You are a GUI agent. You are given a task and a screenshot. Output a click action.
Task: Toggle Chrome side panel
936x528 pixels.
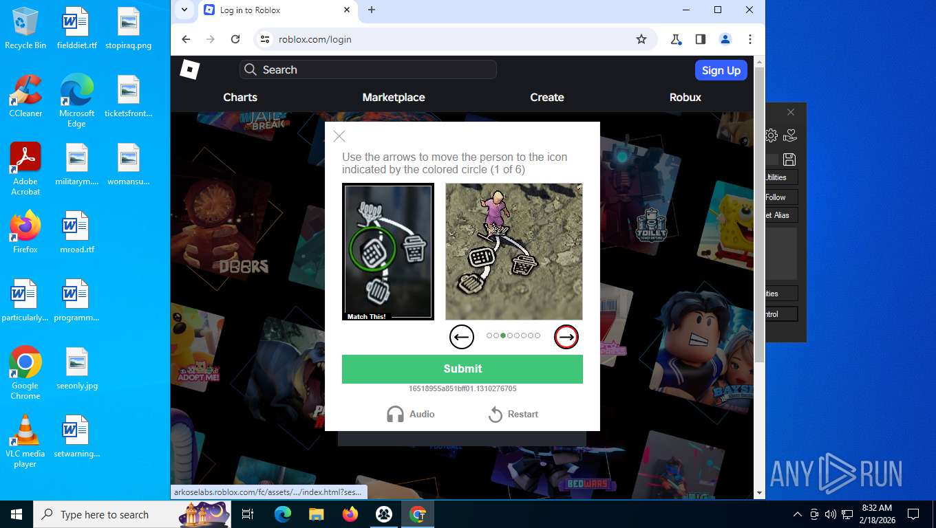click(x=701, y=39)
